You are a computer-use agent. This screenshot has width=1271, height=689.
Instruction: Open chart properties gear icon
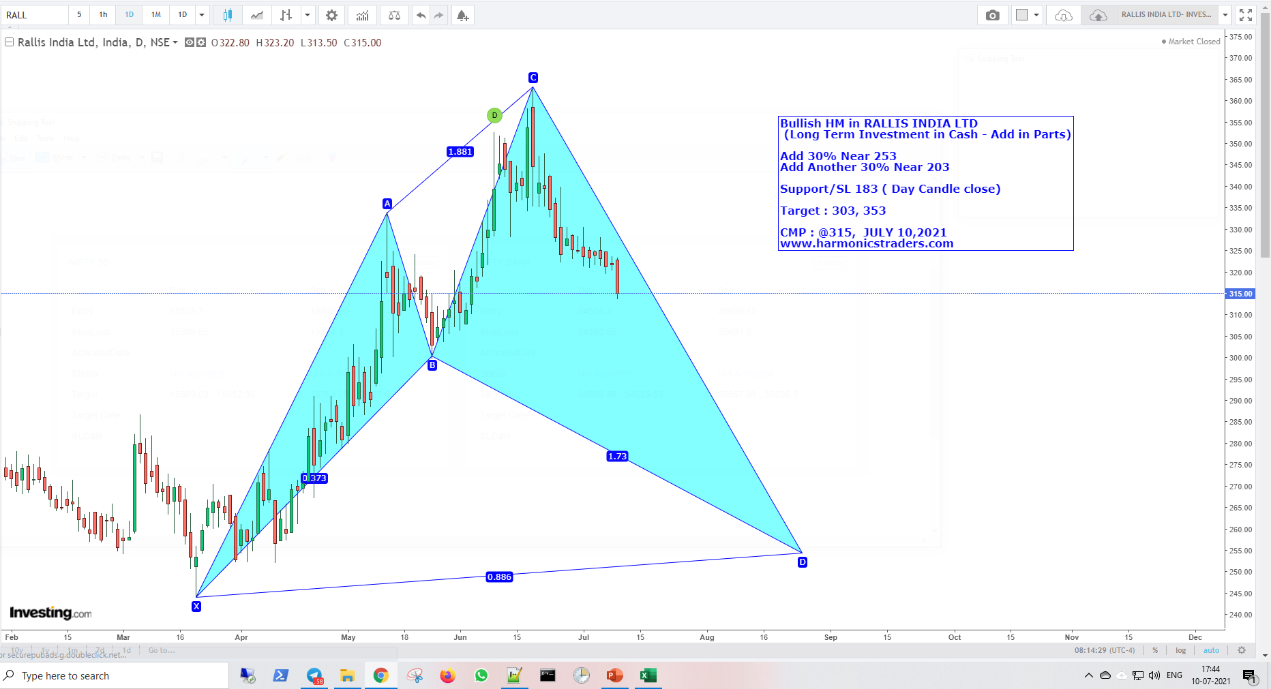[x=331, y=15]
